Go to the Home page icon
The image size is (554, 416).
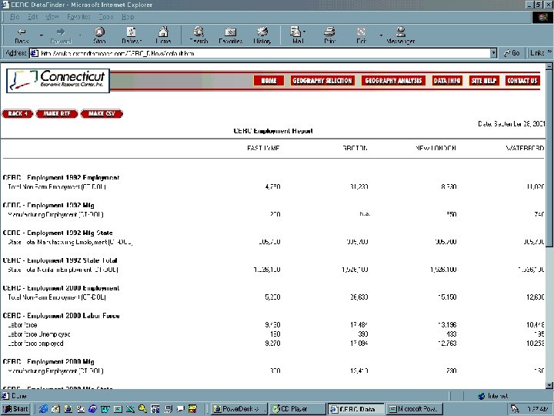click(163, 35)
